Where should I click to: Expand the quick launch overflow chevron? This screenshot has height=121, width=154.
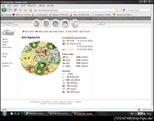click(22, 113)
